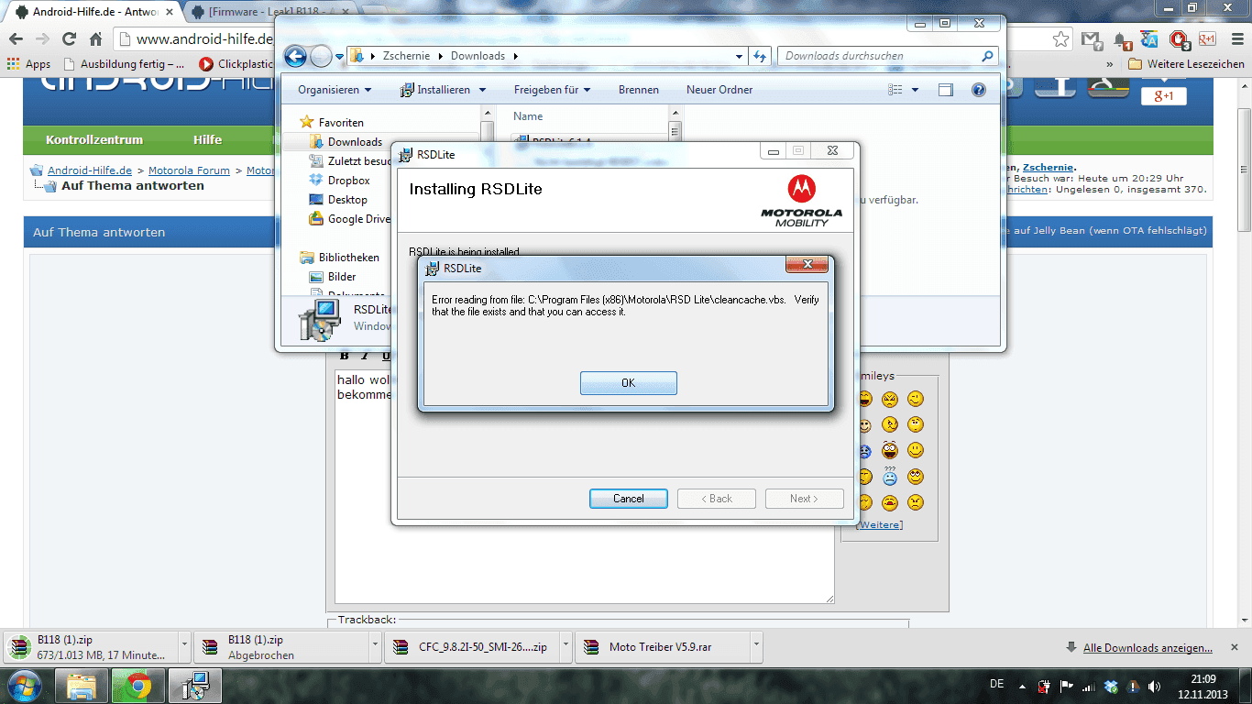This screenshot has height=704, width=1252.
Task: Click the Google +1 extension icon
Action: [x=1207, y=39]
